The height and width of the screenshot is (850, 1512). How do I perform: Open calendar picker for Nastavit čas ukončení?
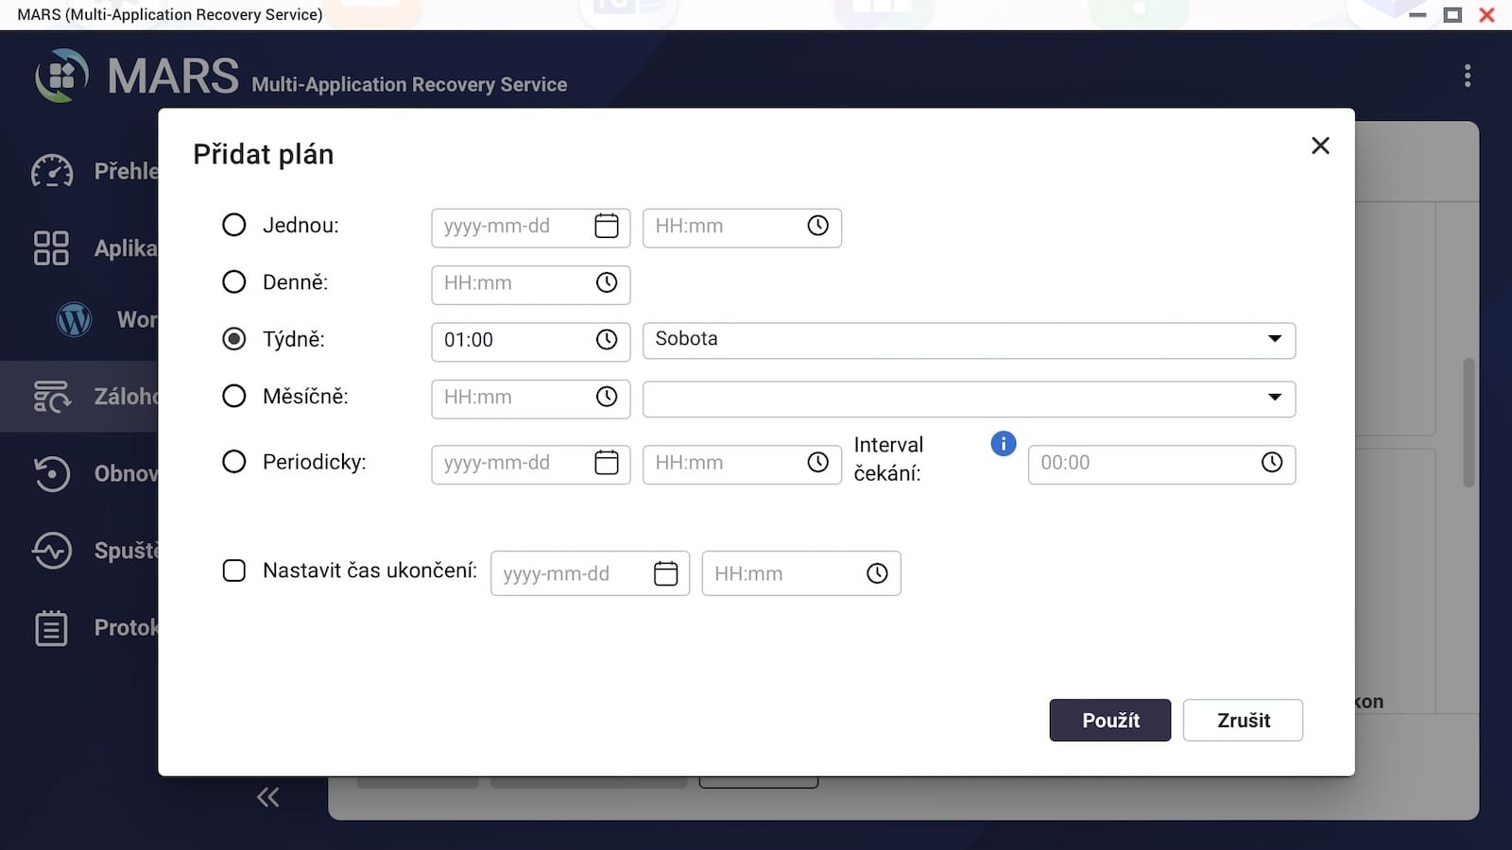666,573
